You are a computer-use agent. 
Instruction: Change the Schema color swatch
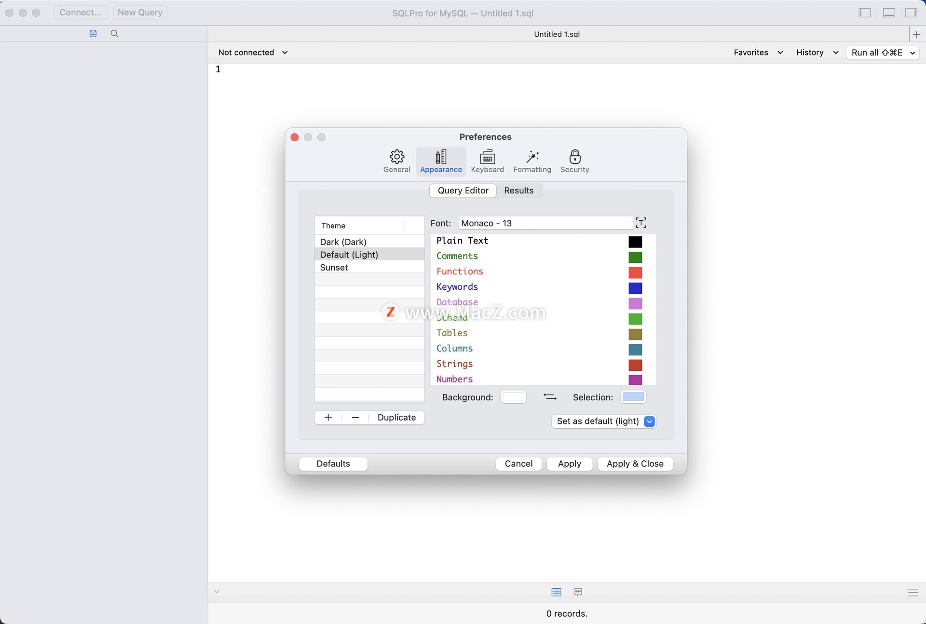click(635, 319)
